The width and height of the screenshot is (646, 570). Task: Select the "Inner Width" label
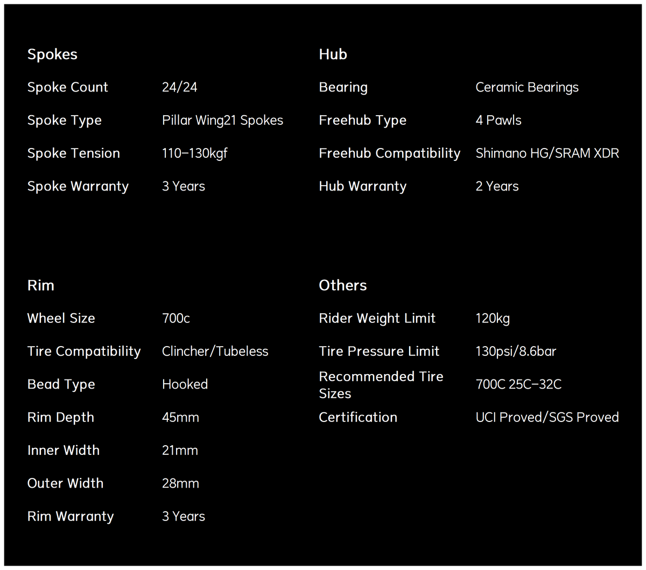[64, 450]
